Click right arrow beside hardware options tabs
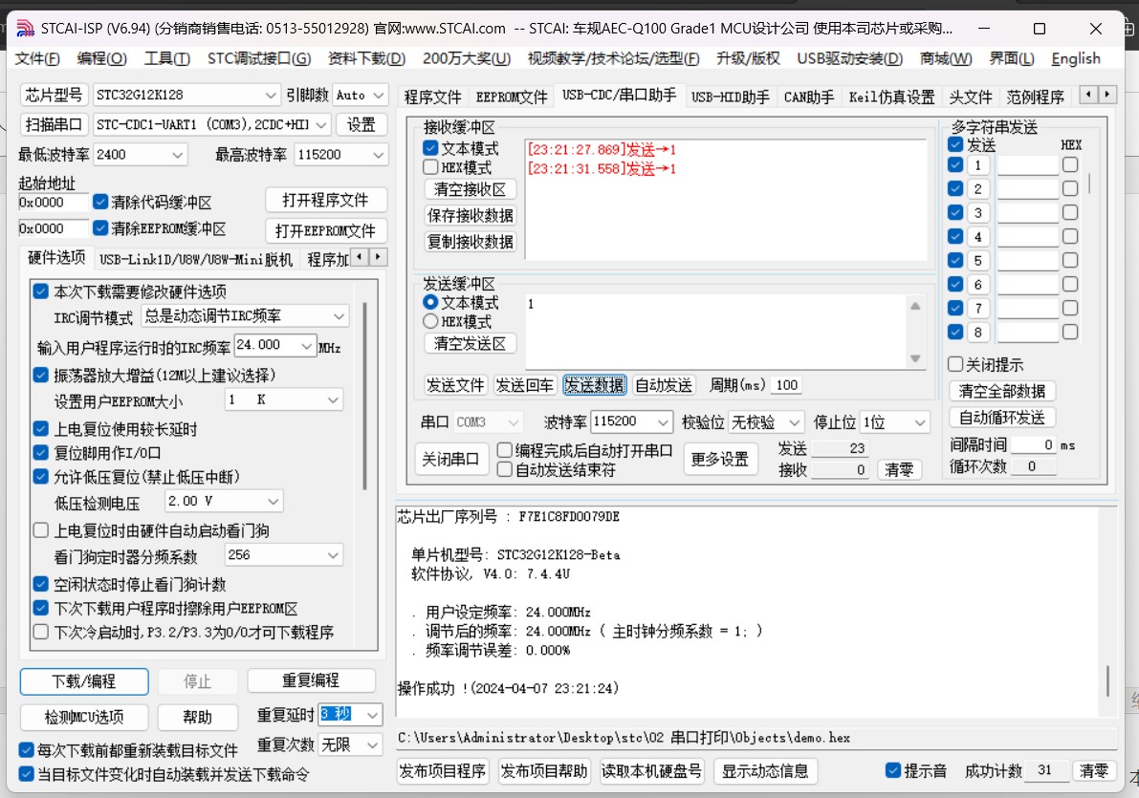 tap(379, 257)
